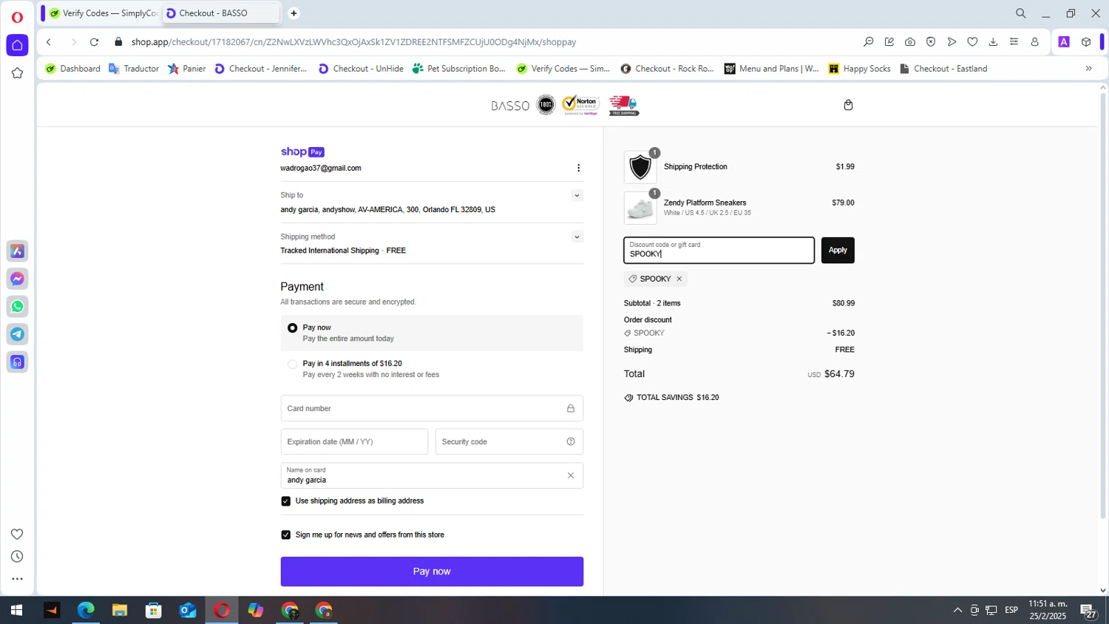Open Checkout - UnHide bookmark

(361, 69)
